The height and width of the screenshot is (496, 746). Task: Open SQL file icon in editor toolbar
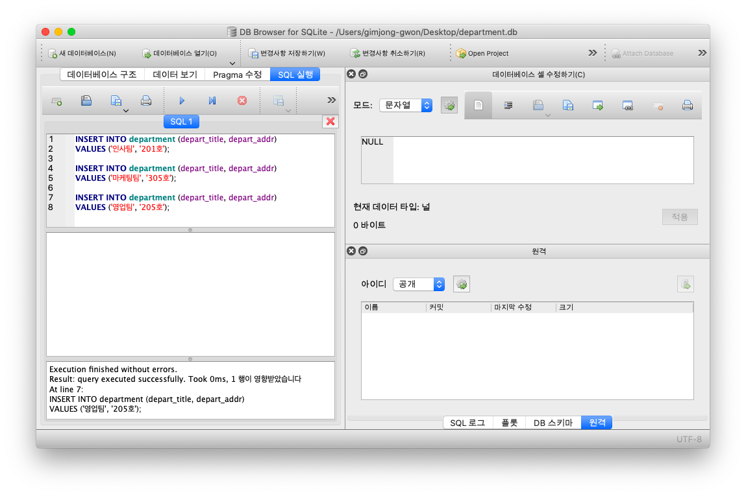[86, 100]
